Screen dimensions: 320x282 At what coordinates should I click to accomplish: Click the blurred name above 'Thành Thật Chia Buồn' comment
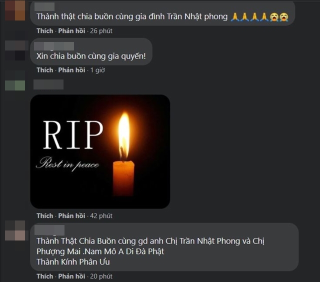click(x=49, y=230)
